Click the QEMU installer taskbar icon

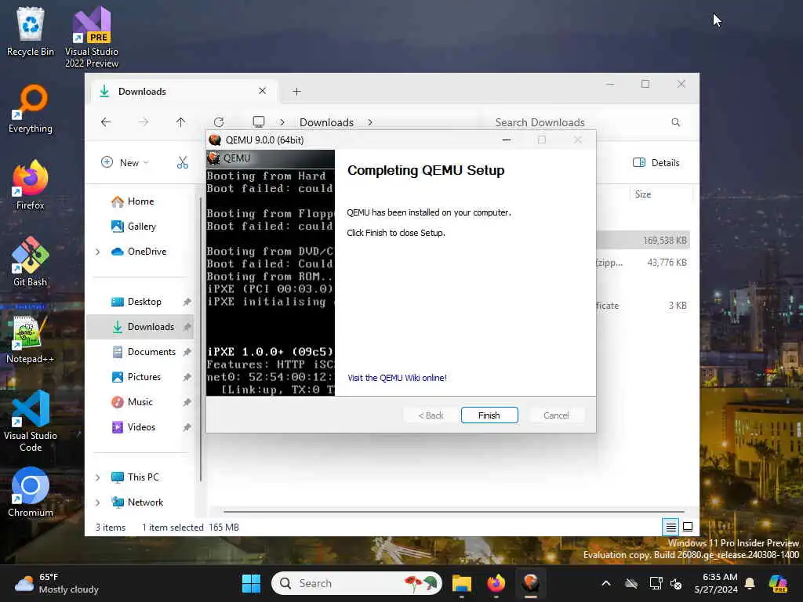(x=531, y=583)
